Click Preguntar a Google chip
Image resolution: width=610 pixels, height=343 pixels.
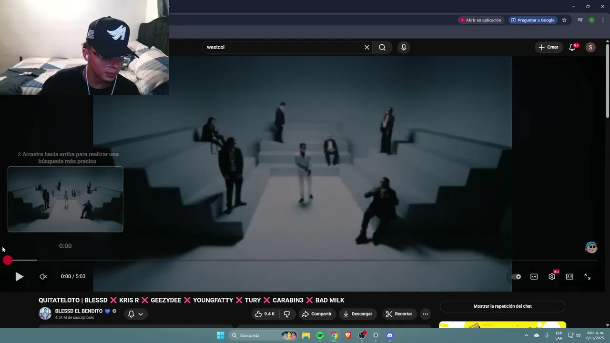pyautogui.click(x=533, y=20)
